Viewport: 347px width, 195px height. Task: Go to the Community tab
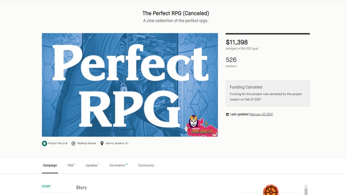coord(146,166)
